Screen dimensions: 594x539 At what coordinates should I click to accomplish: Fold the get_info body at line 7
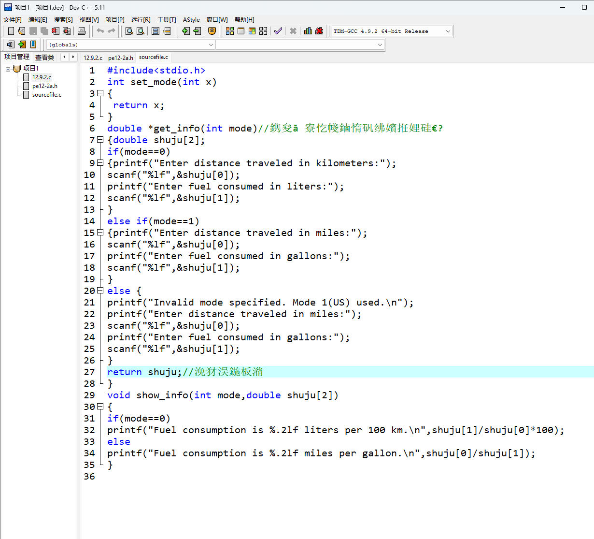click(x=100, y=140)
